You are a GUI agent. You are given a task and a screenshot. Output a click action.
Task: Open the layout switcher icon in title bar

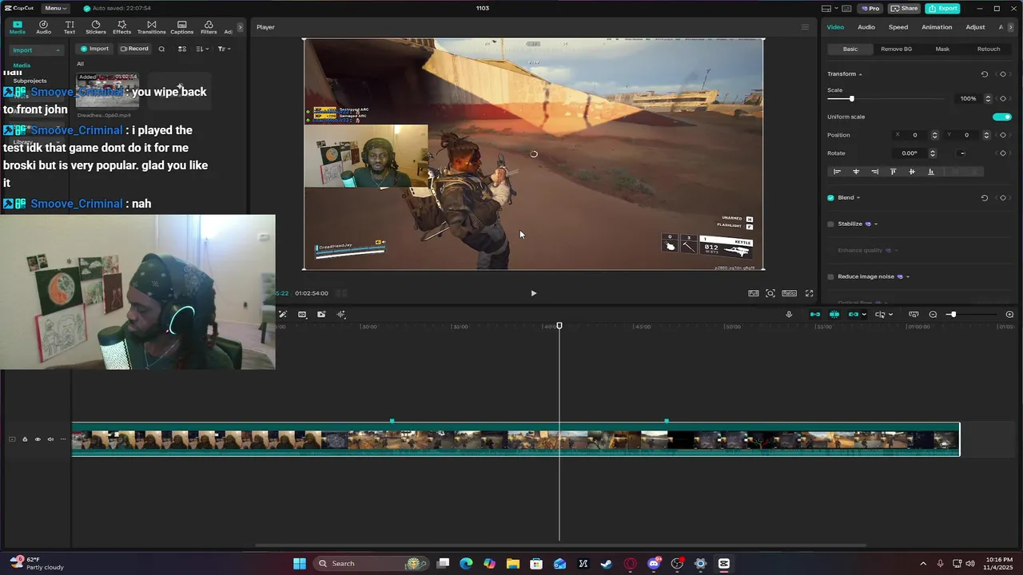click(826, 8)
